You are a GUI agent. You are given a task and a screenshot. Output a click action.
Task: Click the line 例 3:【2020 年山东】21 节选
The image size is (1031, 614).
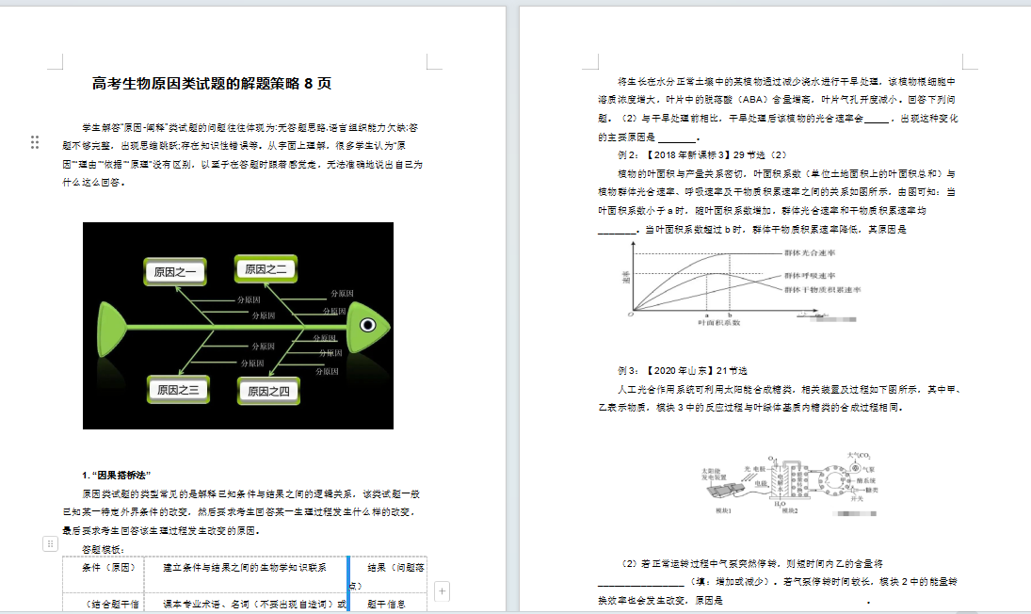pyautogui.click(x=683, y=371)
